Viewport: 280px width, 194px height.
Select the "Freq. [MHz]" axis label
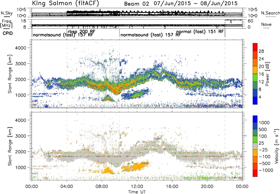tap(6, 24)
